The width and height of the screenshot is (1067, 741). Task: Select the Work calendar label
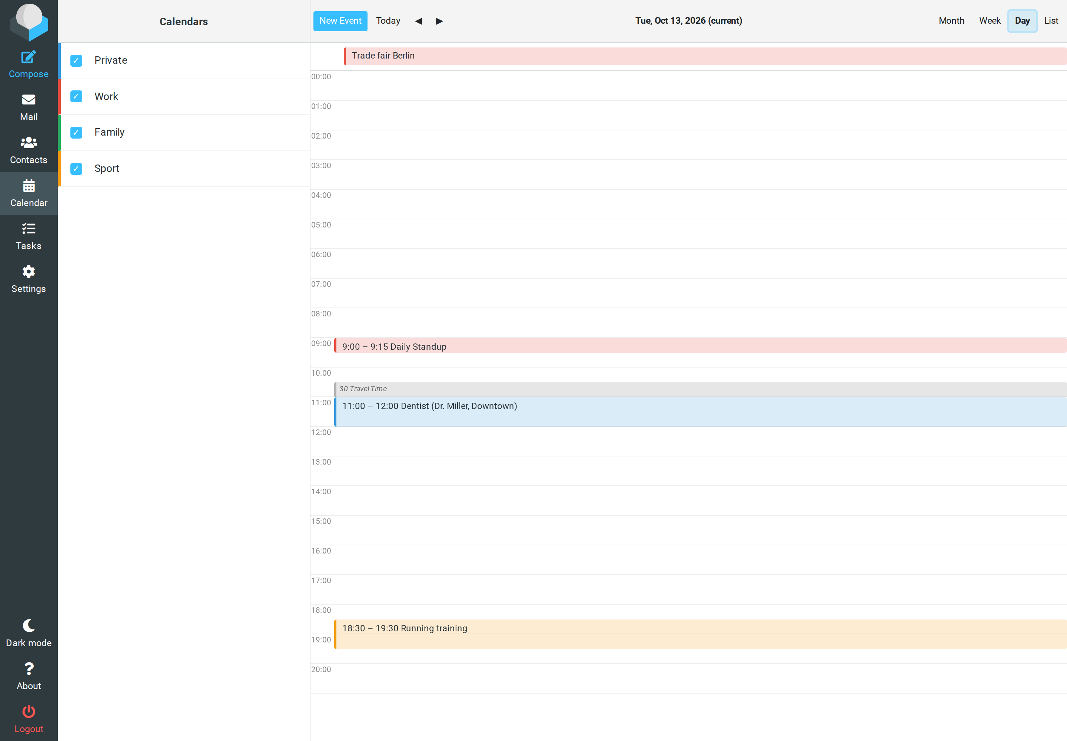point(106,96)
